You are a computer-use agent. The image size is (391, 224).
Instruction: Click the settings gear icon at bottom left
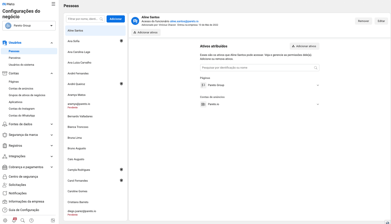5,220
